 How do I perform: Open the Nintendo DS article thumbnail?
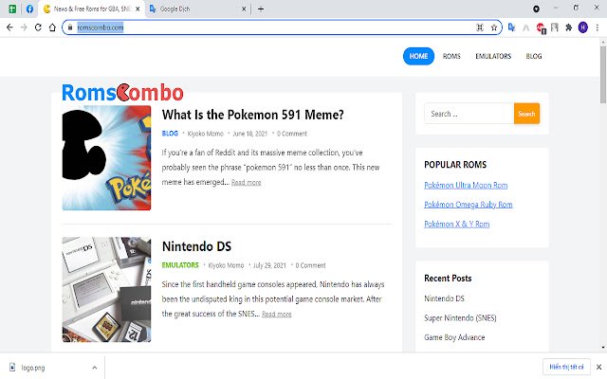106,290
